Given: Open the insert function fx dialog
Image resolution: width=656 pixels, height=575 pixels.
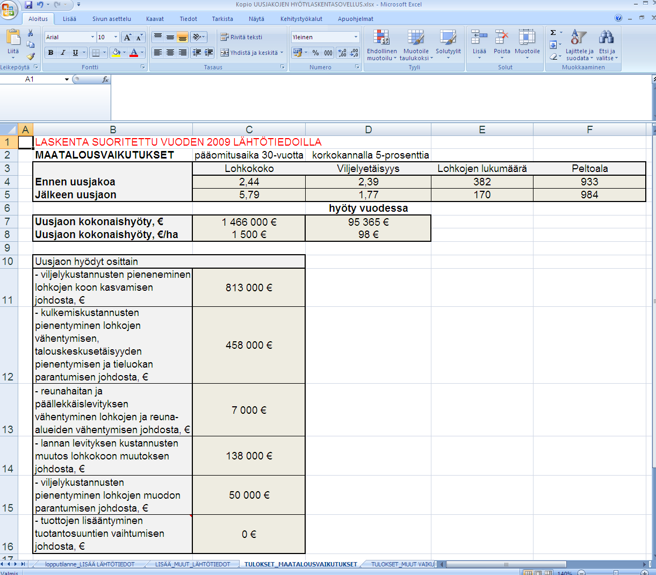Looking at the screenshot, I should (105, 79).
